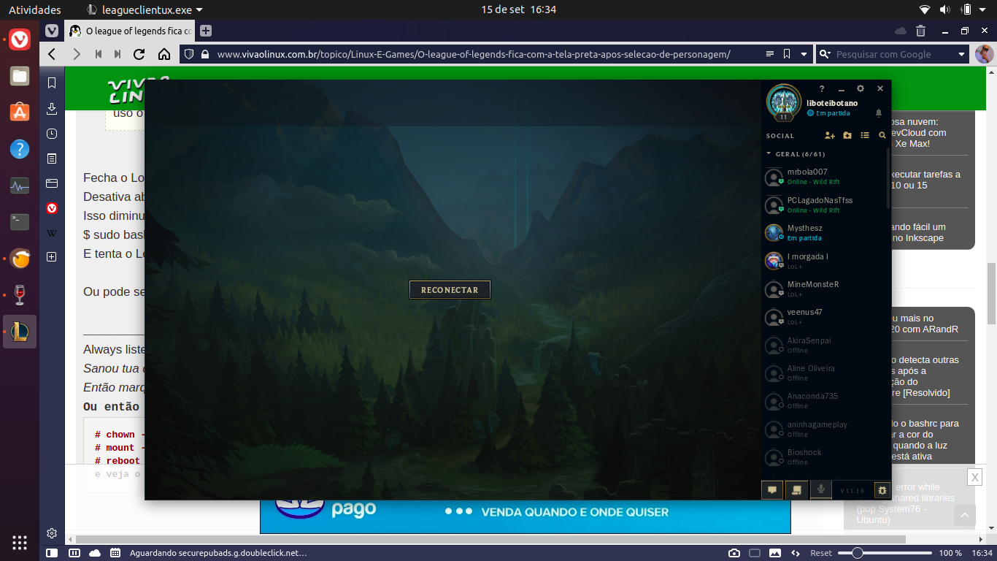Toggle reader view icon in address bar
997x561 pixels.
click(x=769, y=54)
